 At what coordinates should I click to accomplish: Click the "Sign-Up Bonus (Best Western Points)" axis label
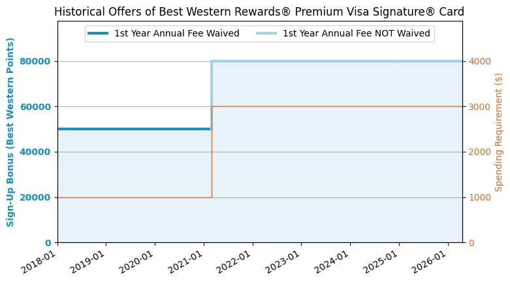(10, 132)
